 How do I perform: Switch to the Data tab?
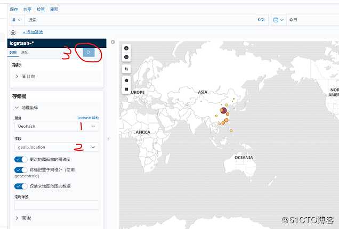tap(13, 53)
